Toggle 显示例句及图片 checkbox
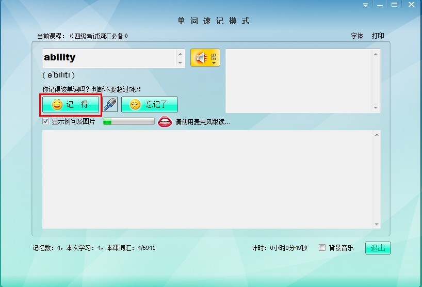 pyautogui.click(x=45, y=121)
